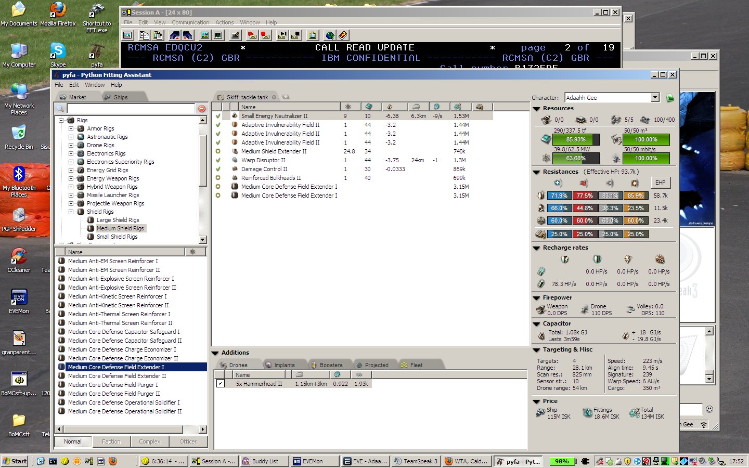
Task: Click the shield EM resistance bar 71.9%
Action: pos(559,196)
